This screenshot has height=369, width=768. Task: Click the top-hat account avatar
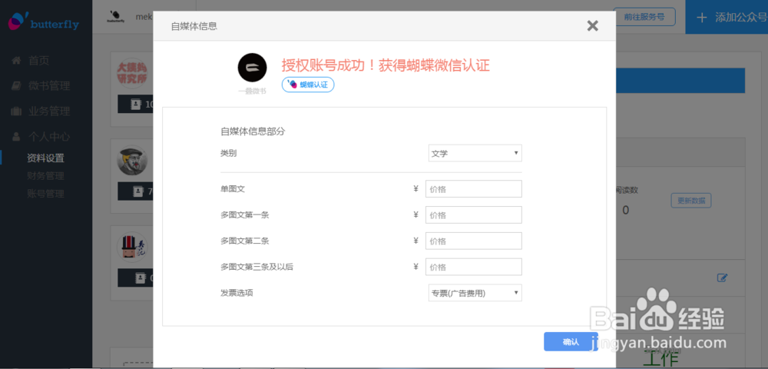[132, 247]
